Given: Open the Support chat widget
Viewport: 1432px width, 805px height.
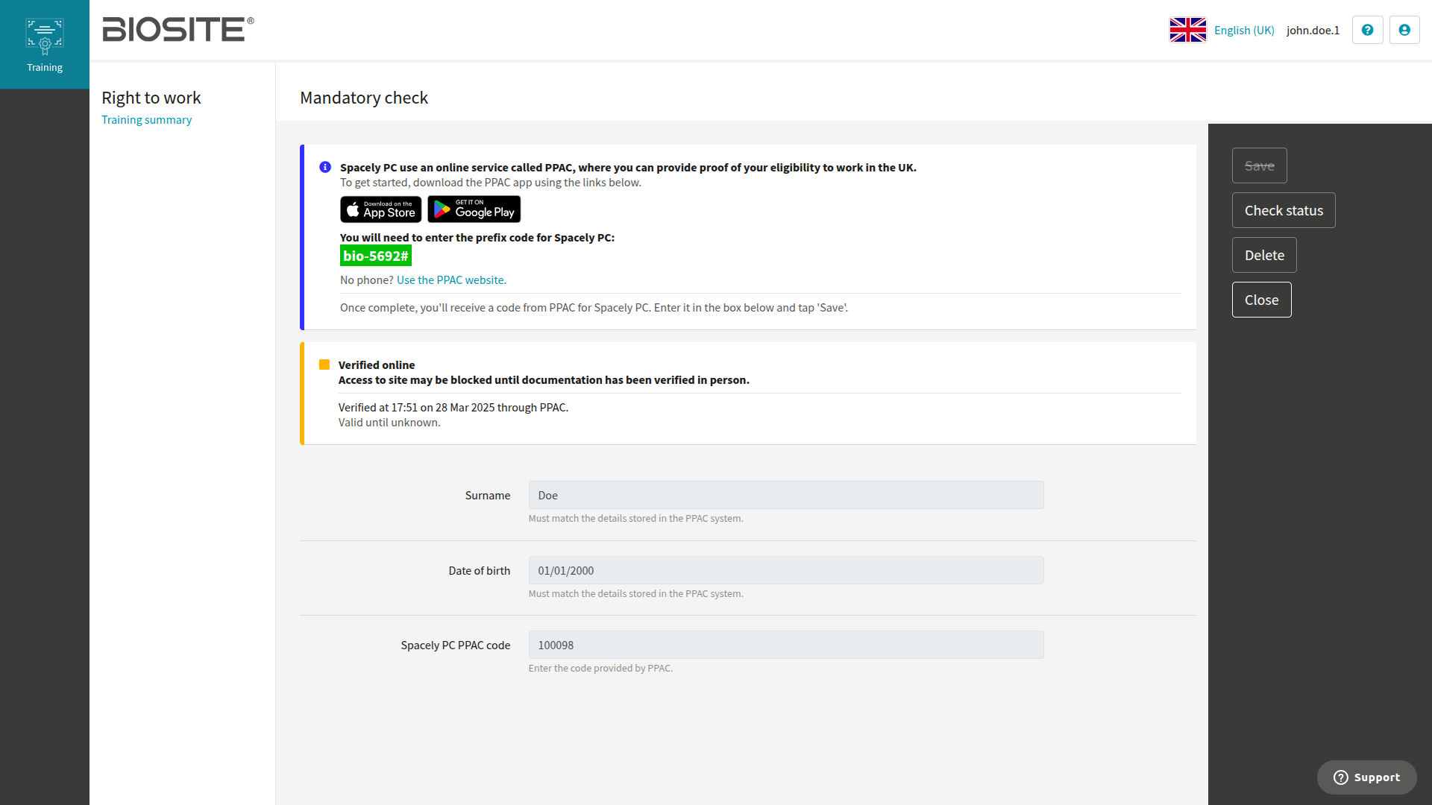Looking at the screenshot, I should (x=1366, y=777).
